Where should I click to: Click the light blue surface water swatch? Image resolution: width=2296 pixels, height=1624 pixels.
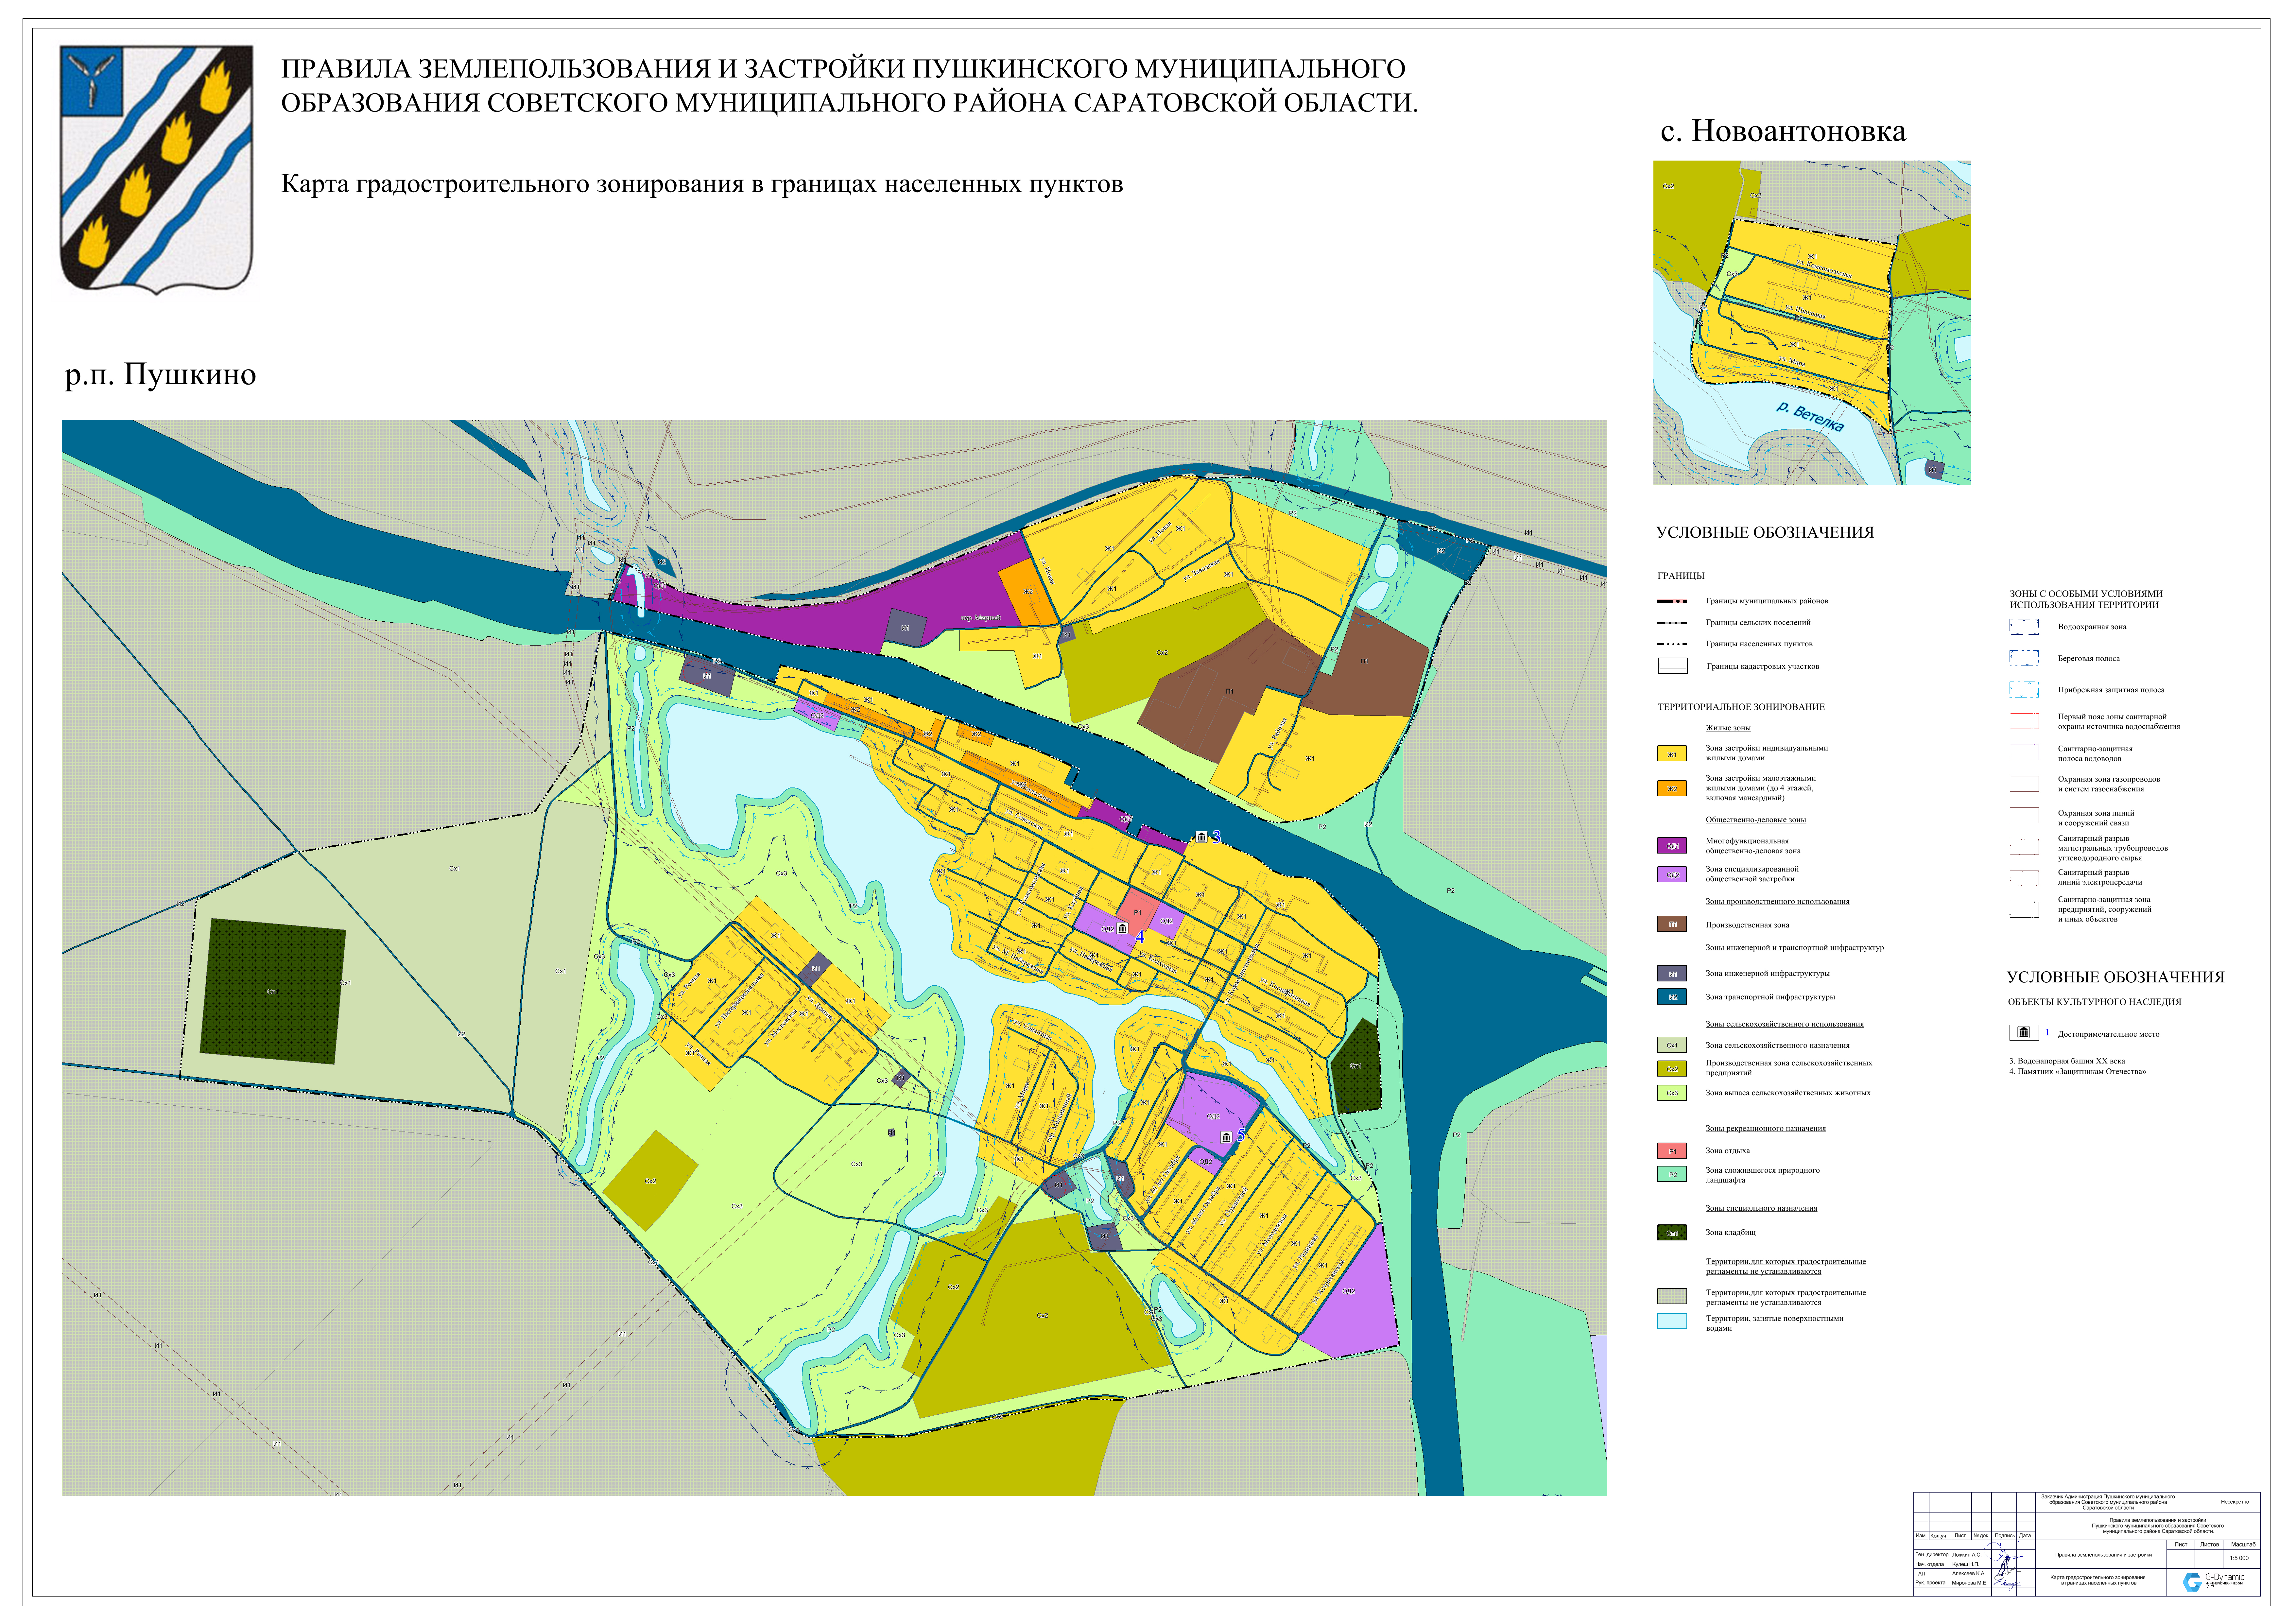[1672, 1321]
